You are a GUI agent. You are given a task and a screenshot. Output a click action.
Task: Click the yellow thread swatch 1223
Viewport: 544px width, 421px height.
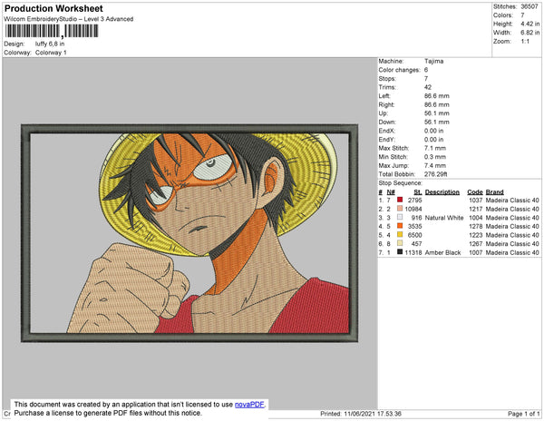point(400,234)
